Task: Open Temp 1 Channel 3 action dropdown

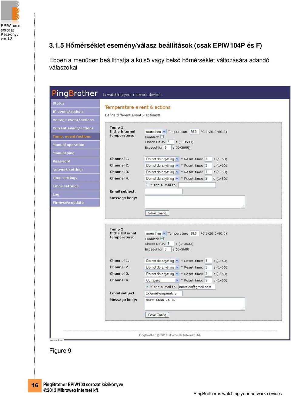Action: (162, 172)
